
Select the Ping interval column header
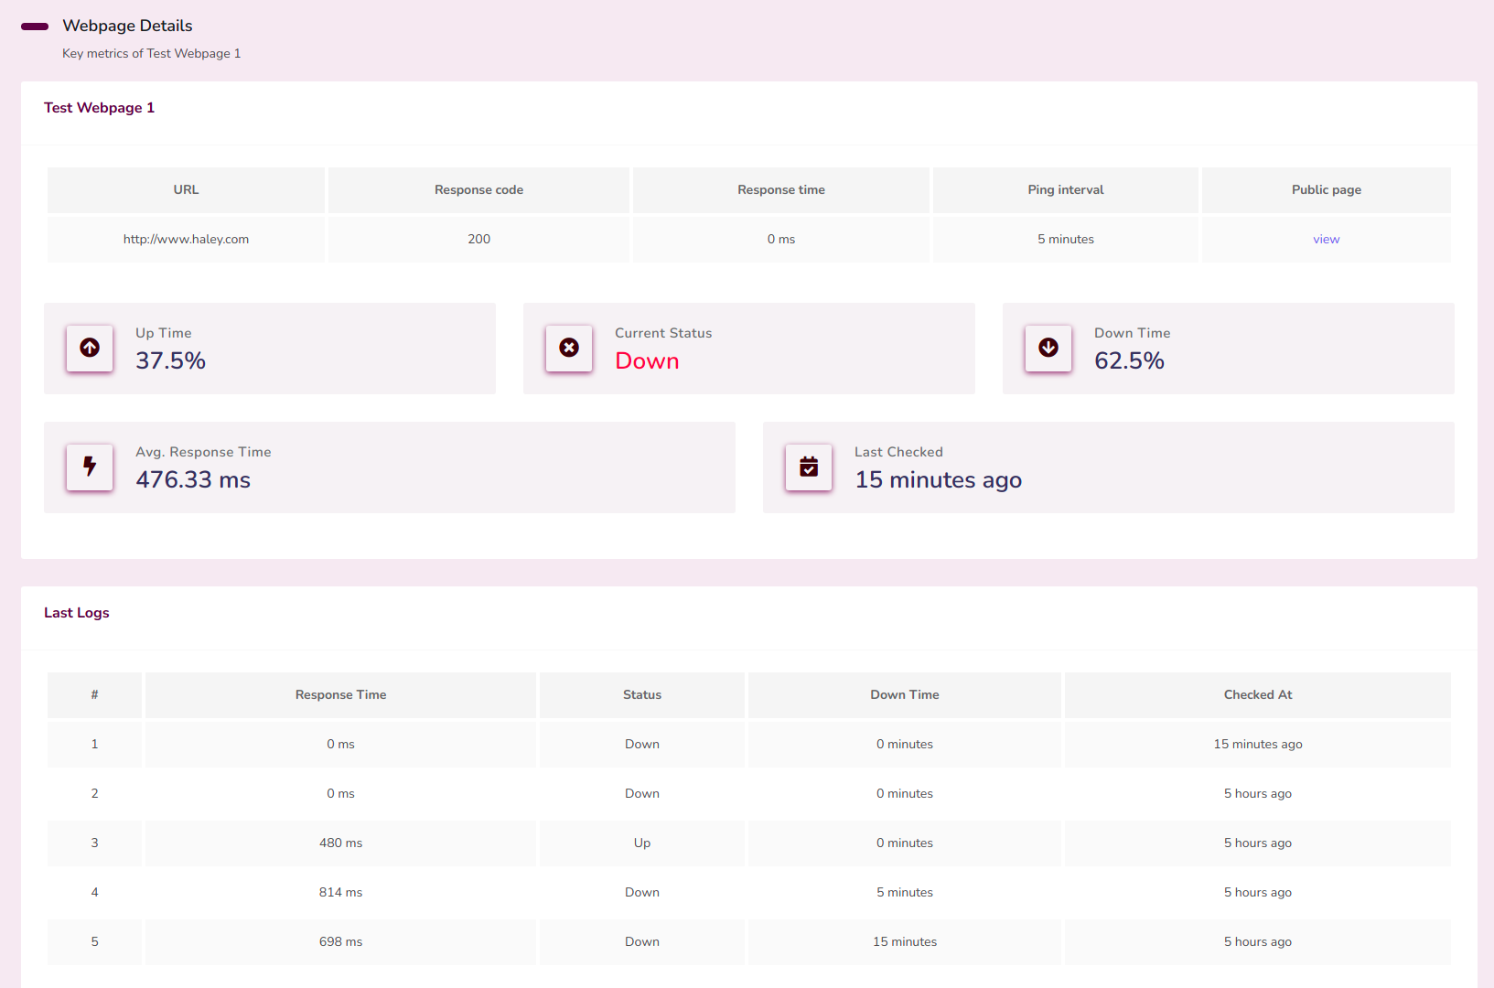pos(1065,190)
